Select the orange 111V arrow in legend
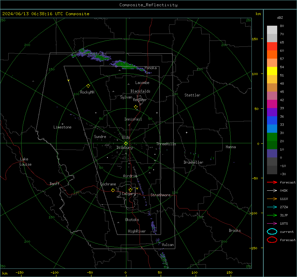 pos(272,199)
